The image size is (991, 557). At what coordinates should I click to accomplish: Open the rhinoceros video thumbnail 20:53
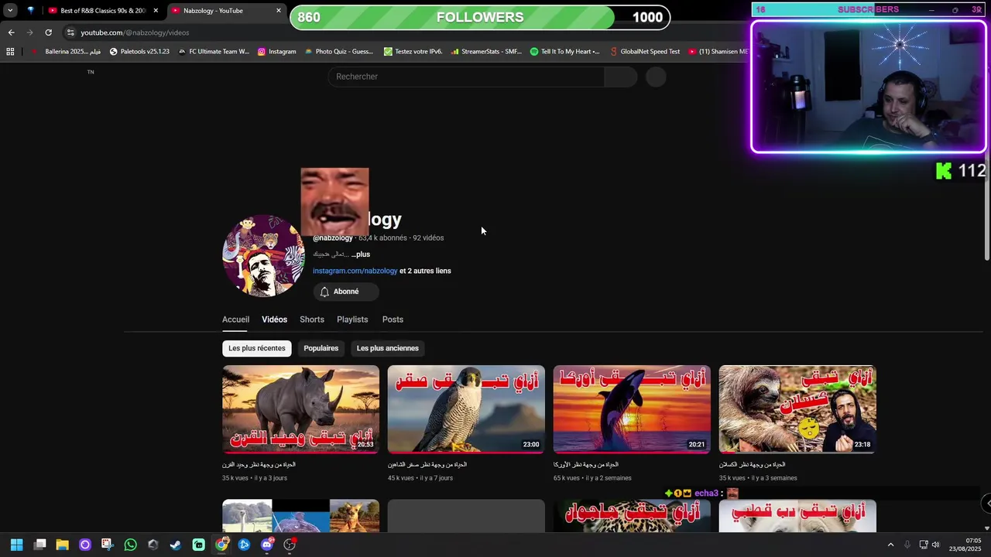(300, 409)
